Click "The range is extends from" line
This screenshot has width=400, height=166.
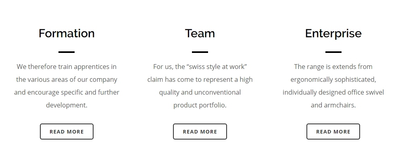(x=333, y=67)
